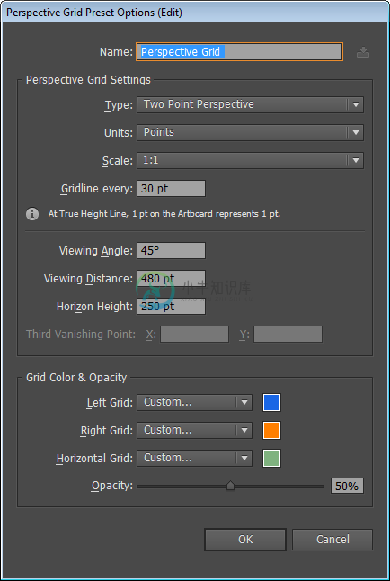Select the green Horizontal Grid color swatch
This screenshot has width=390, height=581.
click(x=272, y=459)
